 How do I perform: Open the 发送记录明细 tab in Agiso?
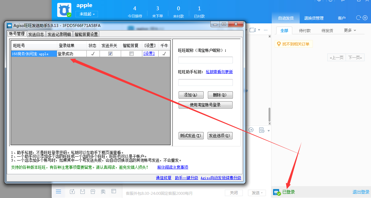59,34
